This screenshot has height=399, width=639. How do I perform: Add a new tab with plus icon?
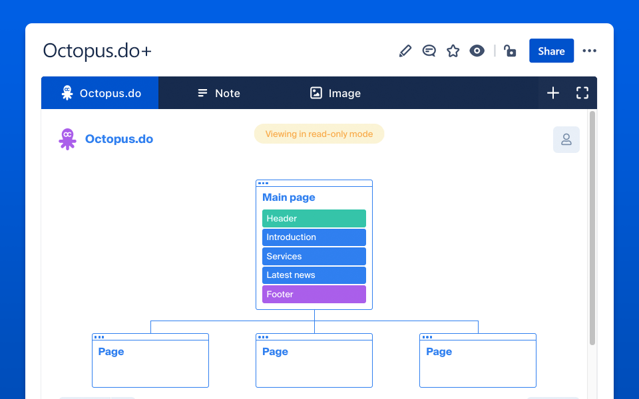553,93
